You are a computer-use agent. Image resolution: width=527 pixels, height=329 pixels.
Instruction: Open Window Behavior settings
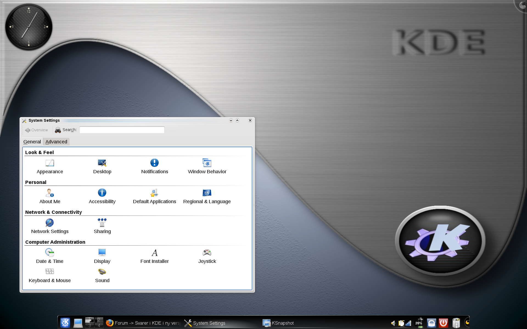207,167
